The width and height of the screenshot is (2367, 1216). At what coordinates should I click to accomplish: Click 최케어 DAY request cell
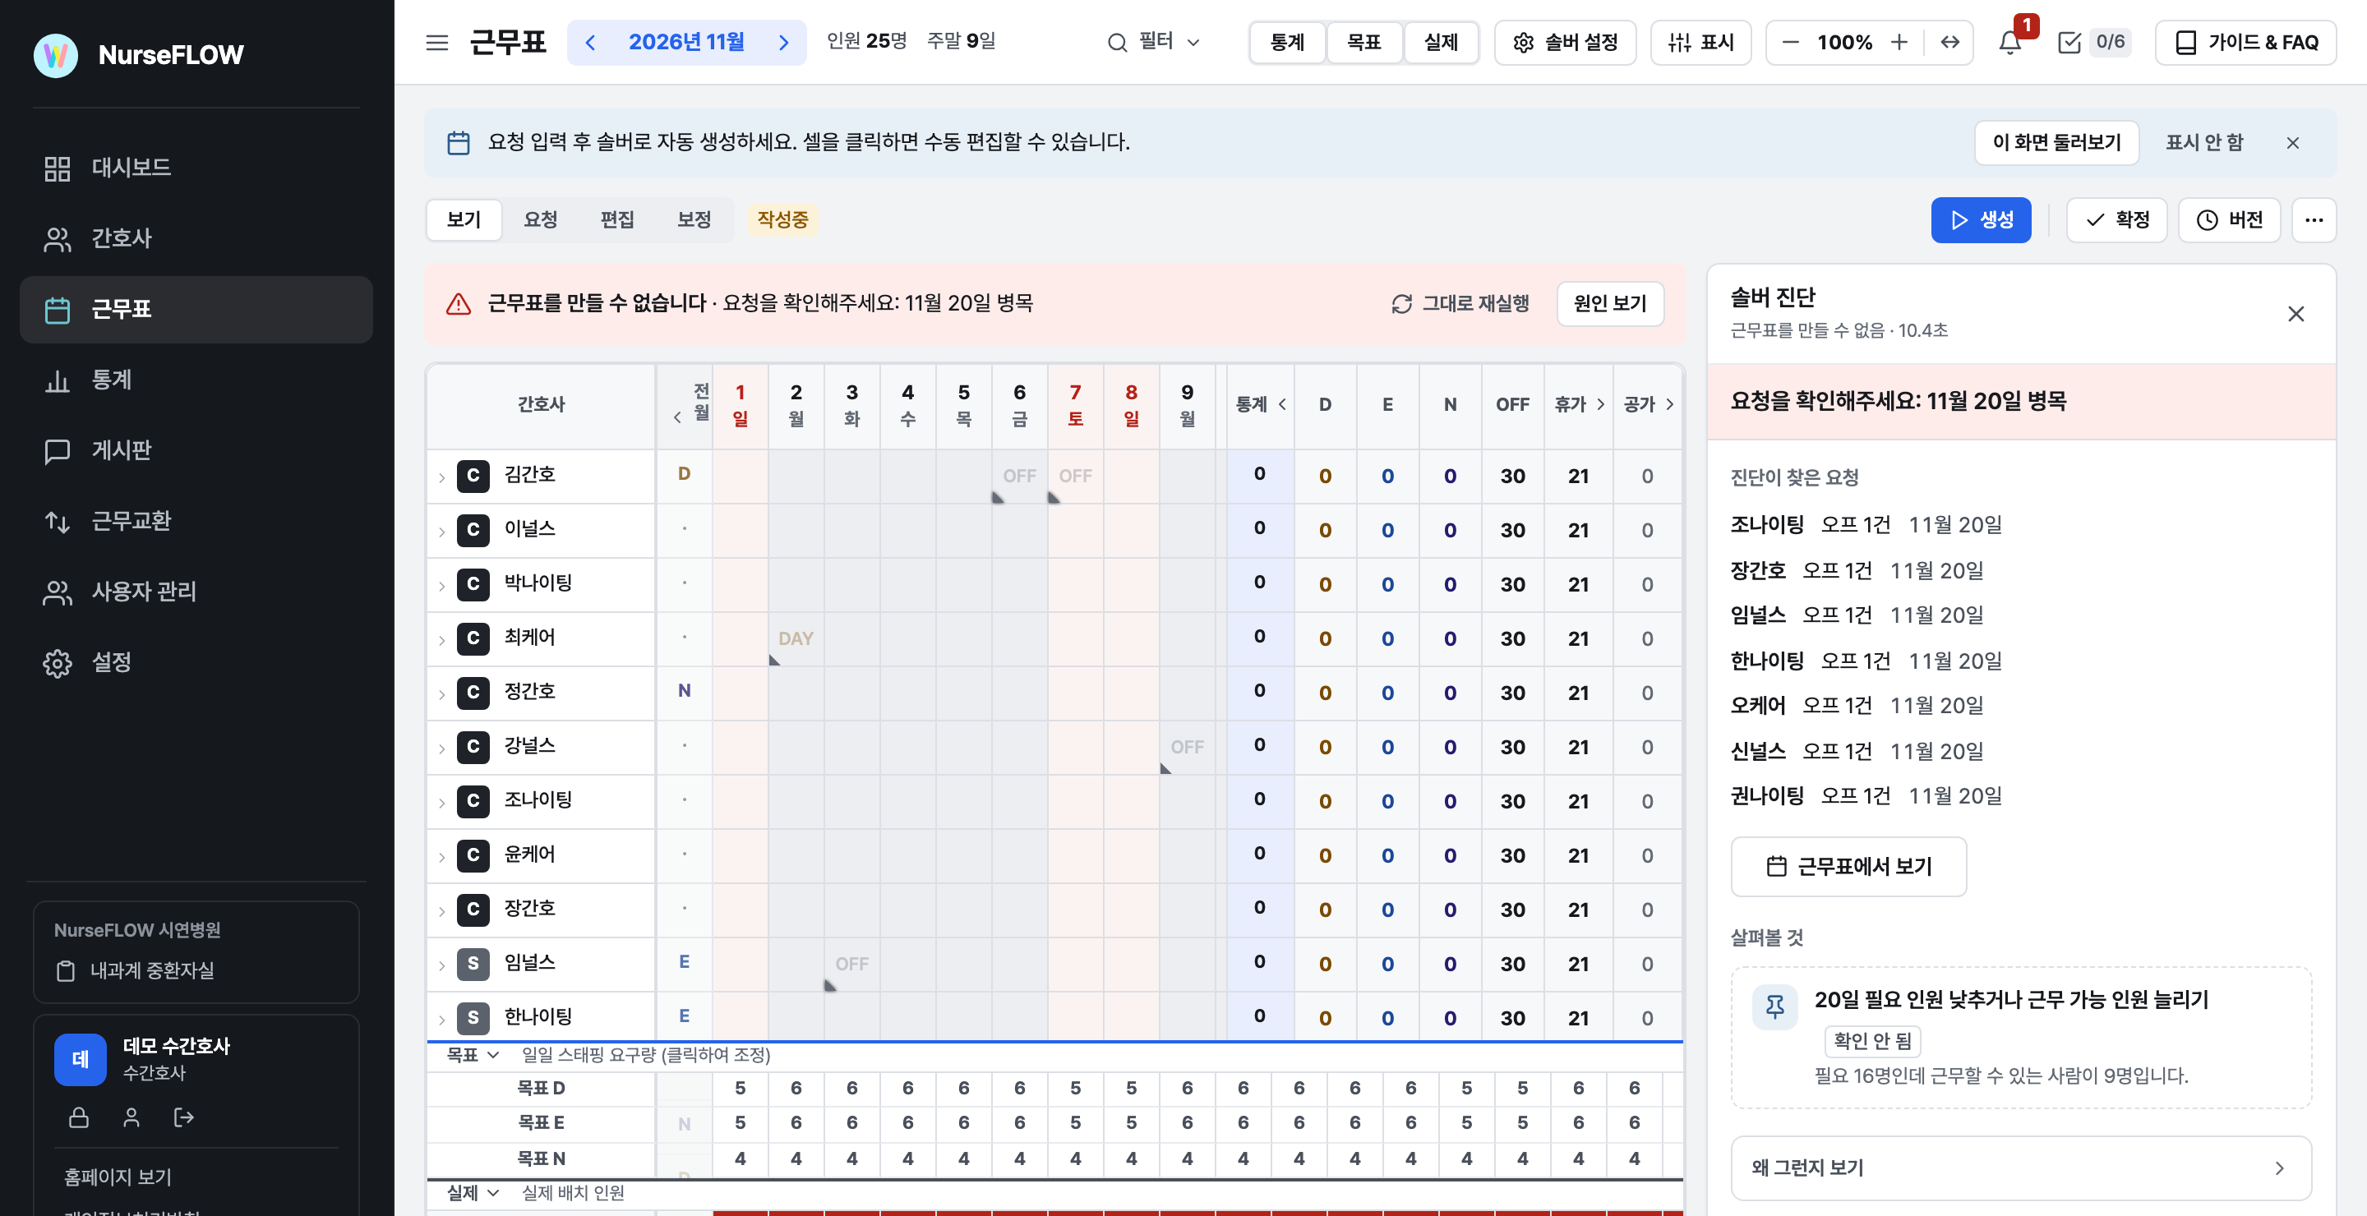pyautogui.click(x=796, y=639)
